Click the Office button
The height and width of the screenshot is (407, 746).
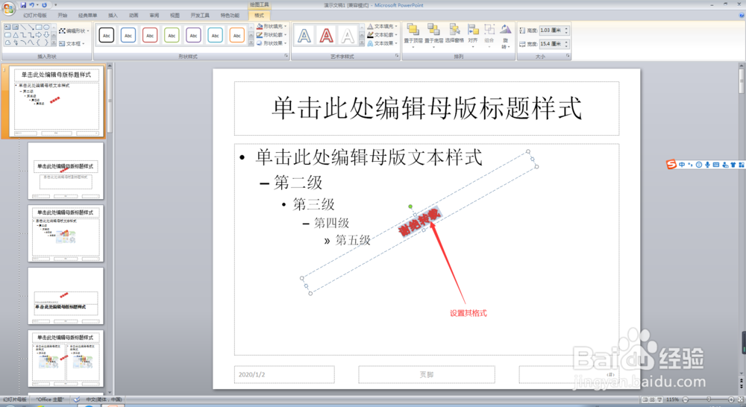click(8, 8)
